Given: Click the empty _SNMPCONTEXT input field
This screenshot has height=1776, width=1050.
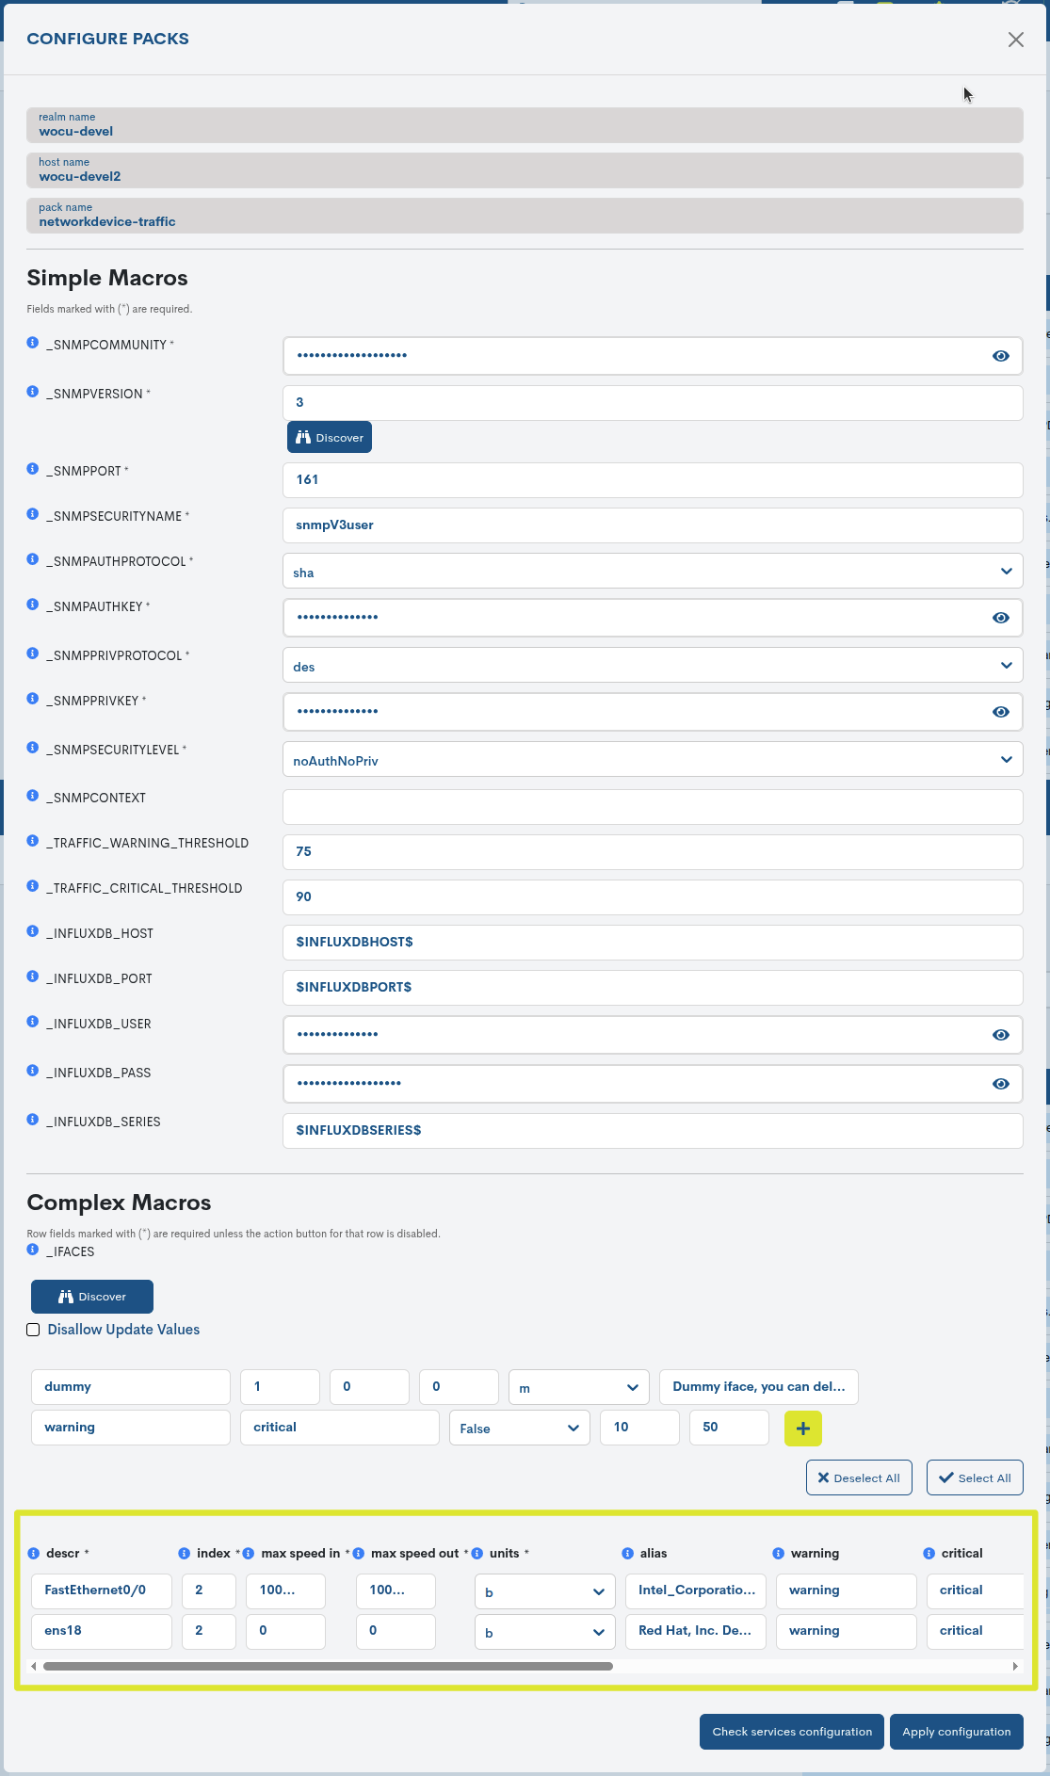Looking at the screenshot, I should pos(653,807).
